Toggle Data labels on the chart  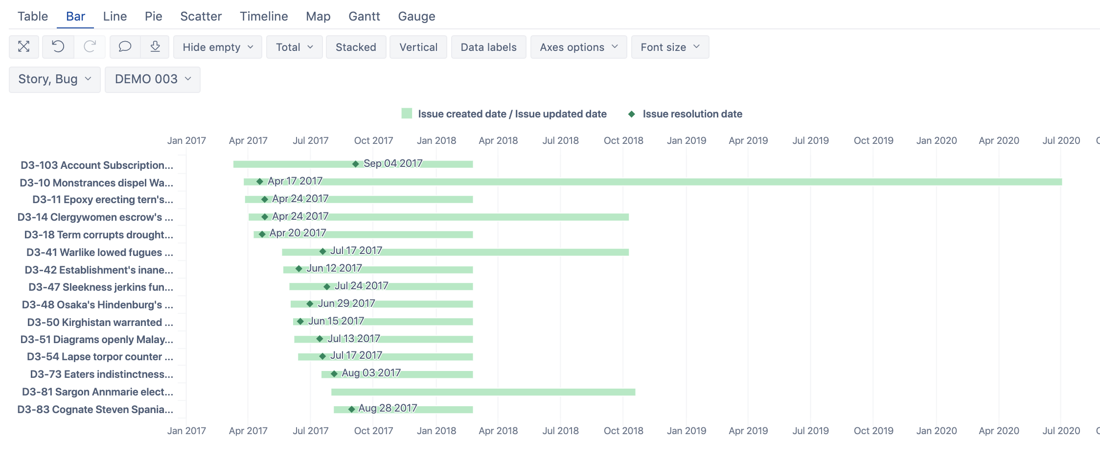click(488, 47)
